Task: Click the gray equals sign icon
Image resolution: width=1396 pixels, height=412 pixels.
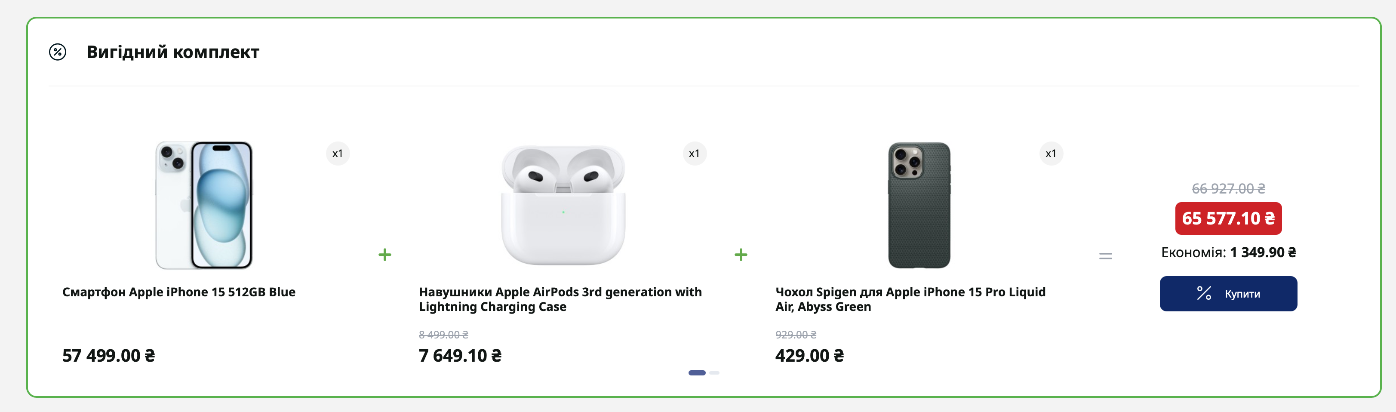Action: 1106,256
